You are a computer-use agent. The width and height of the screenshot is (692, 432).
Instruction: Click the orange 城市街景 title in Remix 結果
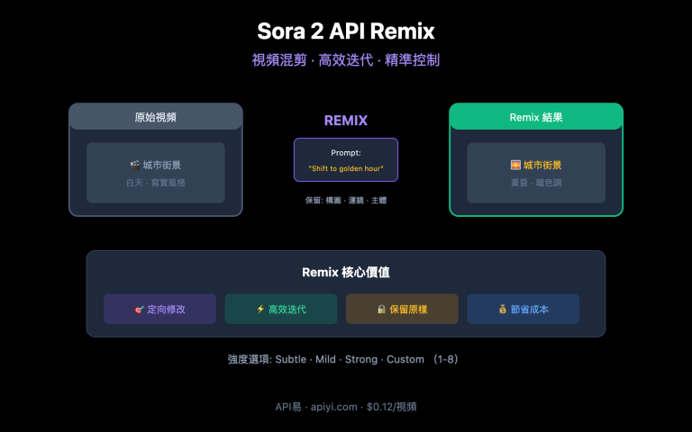tap(542, 165)
